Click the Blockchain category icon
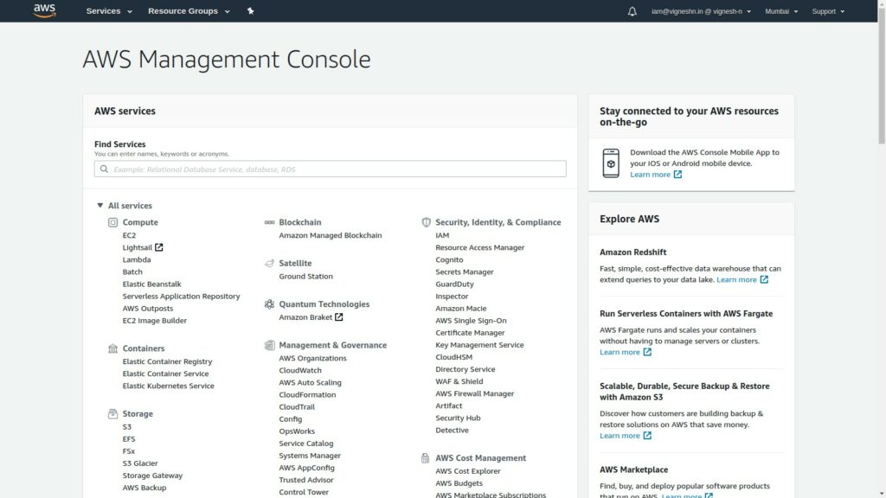Image resolution: width=886 pixels, height=498 pixels. (270, 222)
